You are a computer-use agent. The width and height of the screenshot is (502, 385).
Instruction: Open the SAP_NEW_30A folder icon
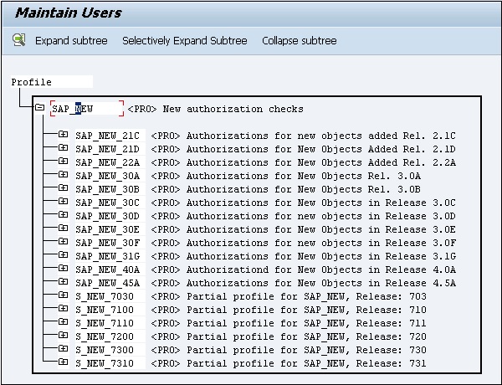pyautogui.click(x=64, y=175)
